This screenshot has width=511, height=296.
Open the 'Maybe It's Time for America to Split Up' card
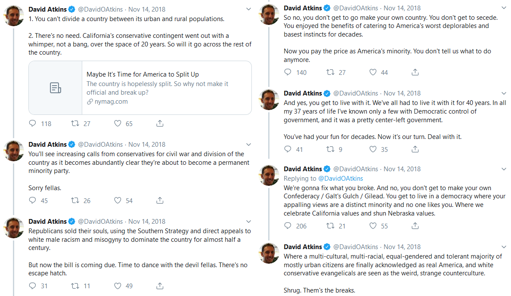(140, 88)
